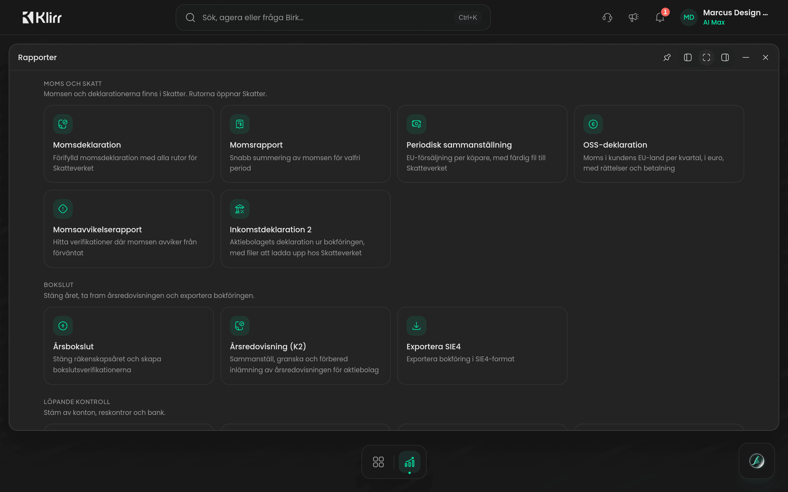Select the reports chart icon in the dock

pos(409,462)
